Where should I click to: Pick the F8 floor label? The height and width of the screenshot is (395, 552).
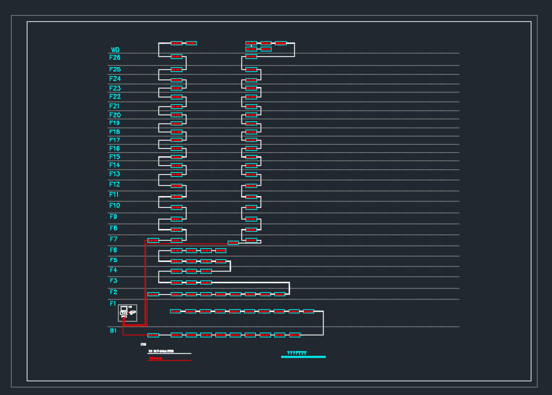tap(113, 228)
